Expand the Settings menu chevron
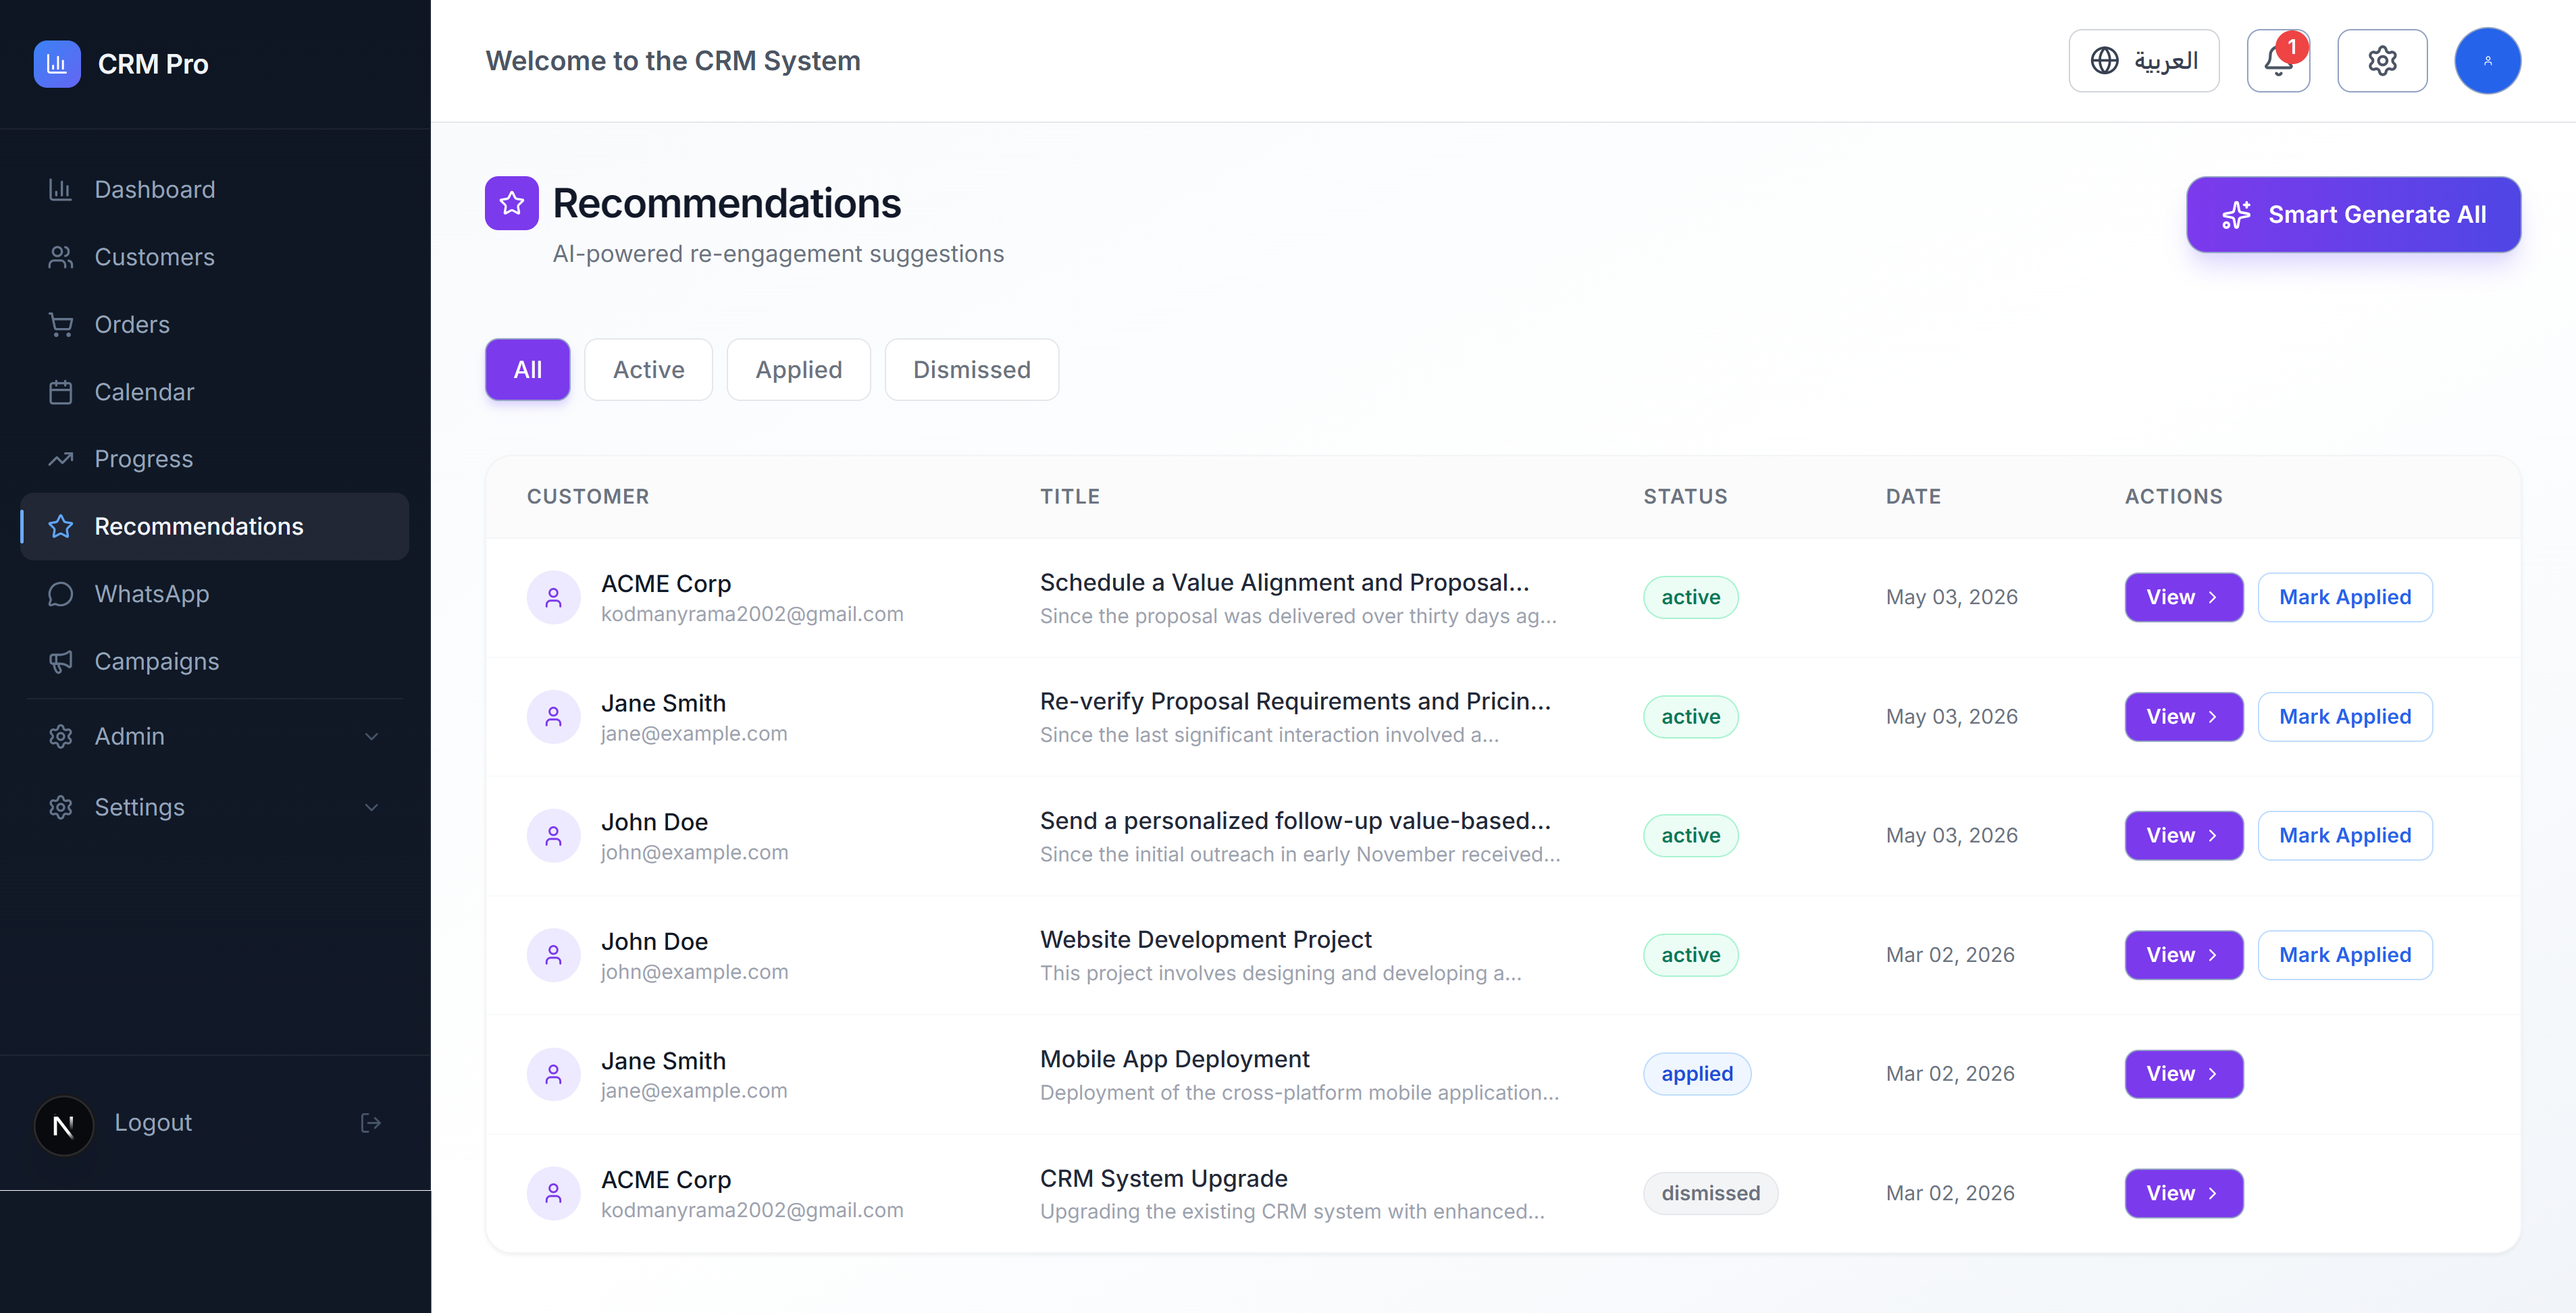 [371, 807]
